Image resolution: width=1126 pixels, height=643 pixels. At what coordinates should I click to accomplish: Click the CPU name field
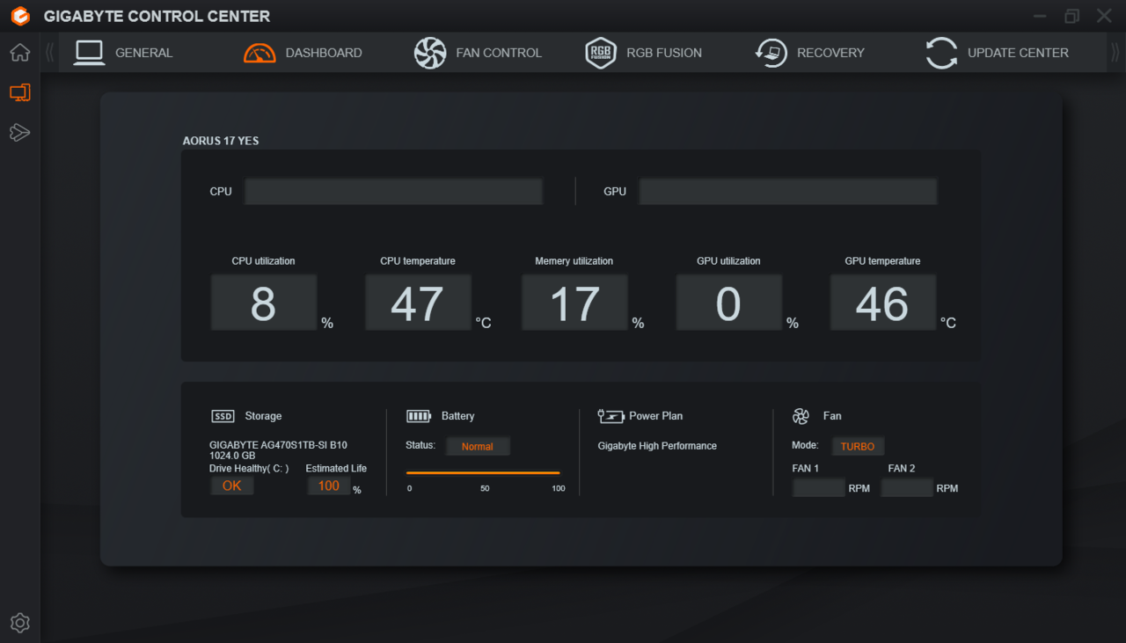(393, 192)
